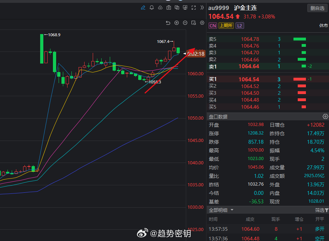Click the 多开 trade link

[320, 229]
